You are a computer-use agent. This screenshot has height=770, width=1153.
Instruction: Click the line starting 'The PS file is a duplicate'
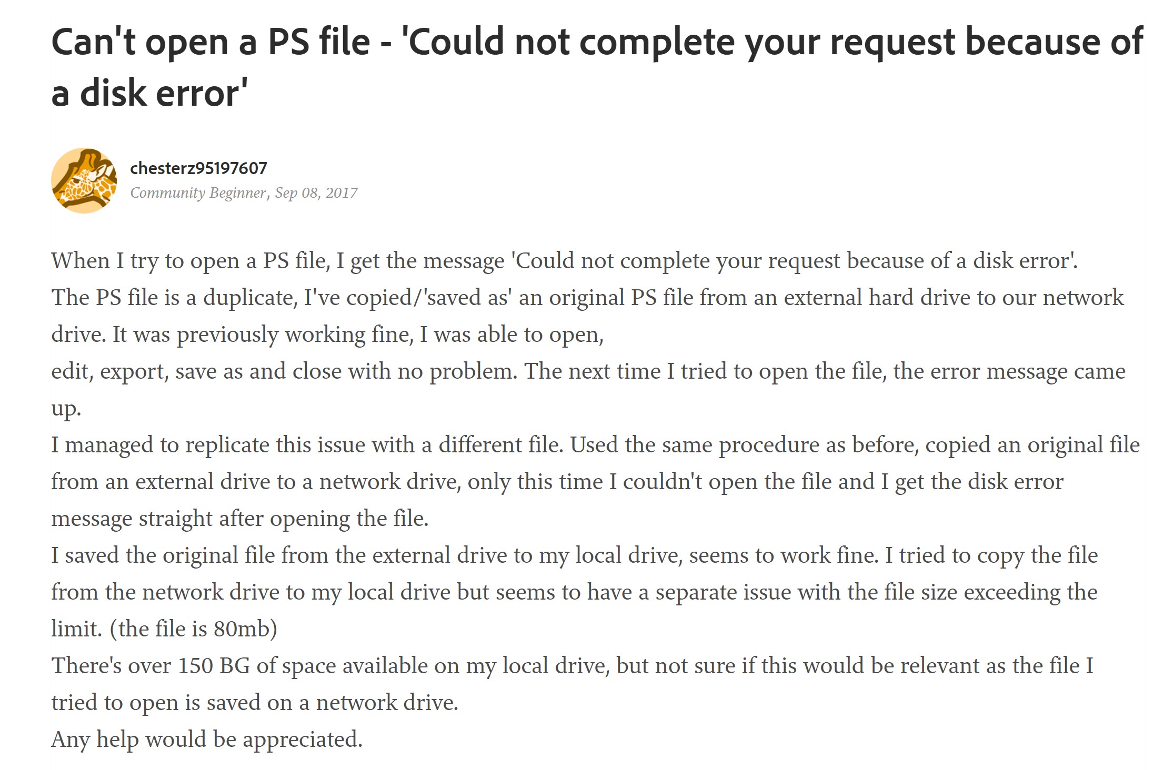[x=587, y=298]
